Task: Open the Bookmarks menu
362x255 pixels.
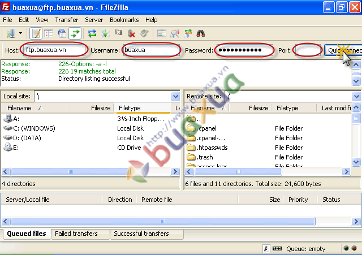Action: [124, 20]
